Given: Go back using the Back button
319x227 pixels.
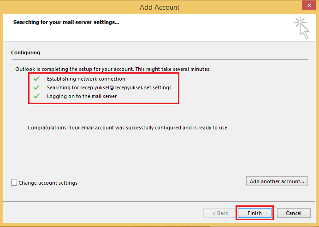Looking at the screenshot, I should coord(220,213).
